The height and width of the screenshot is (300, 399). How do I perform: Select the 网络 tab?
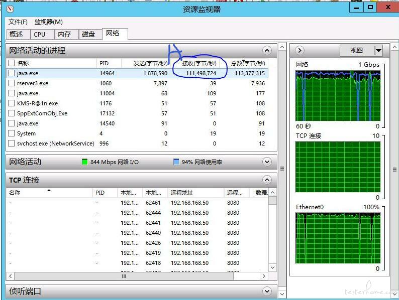pos(115,34)
